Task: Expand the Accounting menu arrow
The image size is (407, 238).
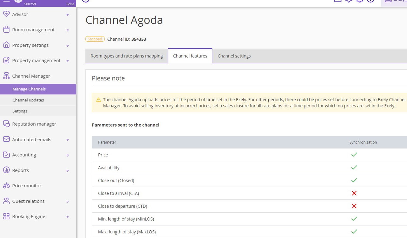Action: (68, 155)
